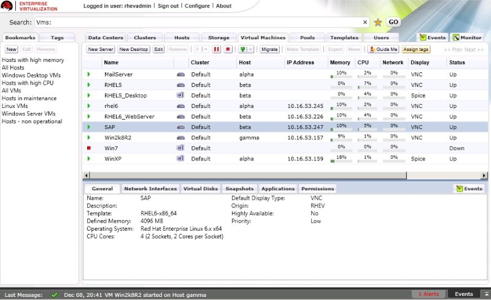Expand the bottom events bar with corner icon
491x300 pixels.
(486, 294)
